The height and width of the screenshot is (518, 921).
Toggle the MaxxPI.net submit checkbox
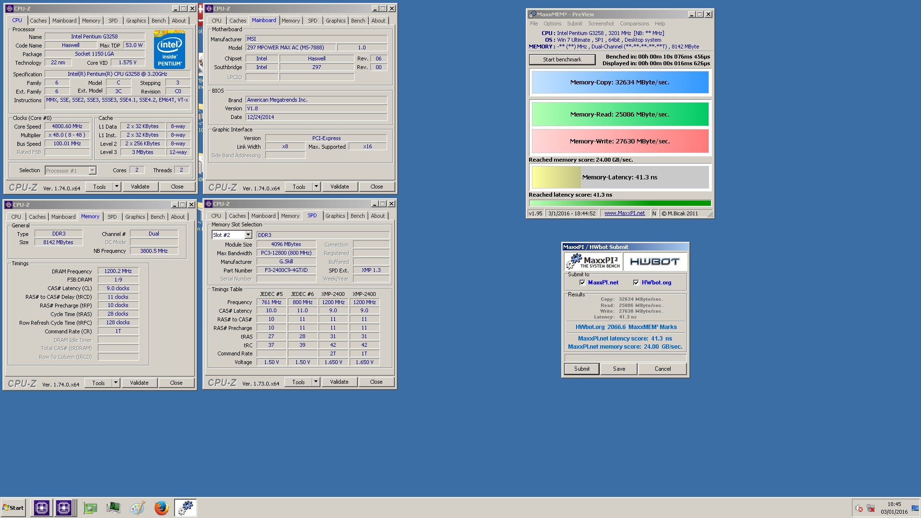582,283
